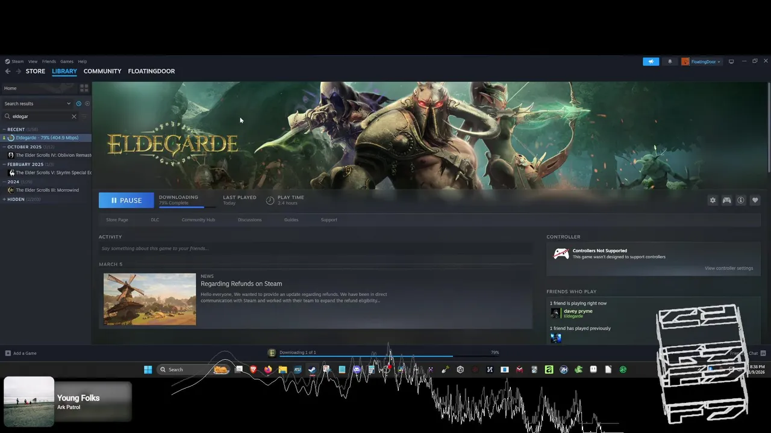The height and width of the screenshot is (433, 771).
Task: Open the notifications bell
Action: pos(670,61)
